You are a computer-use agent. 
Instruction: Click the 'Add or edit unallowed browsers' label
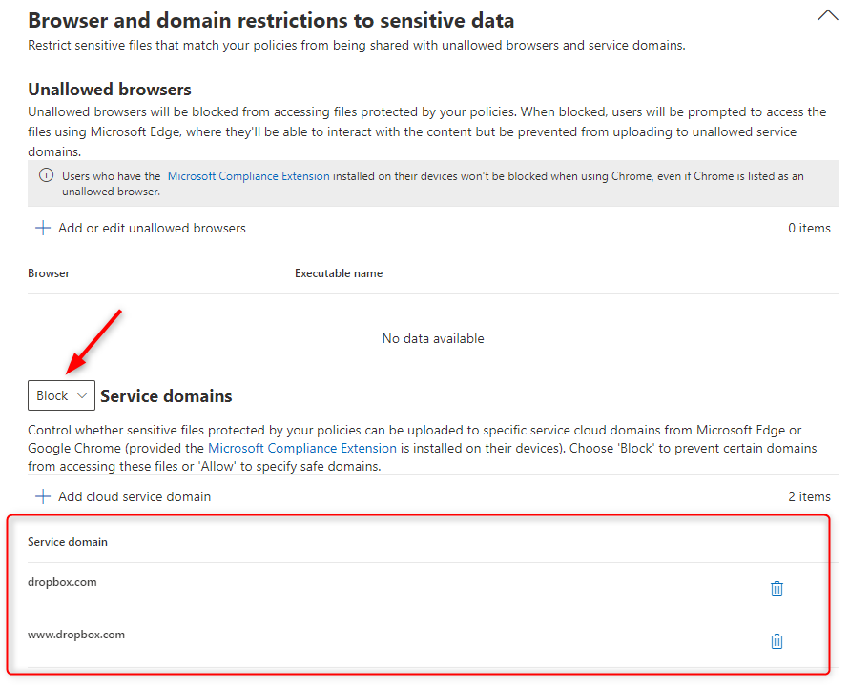point(152,229)
